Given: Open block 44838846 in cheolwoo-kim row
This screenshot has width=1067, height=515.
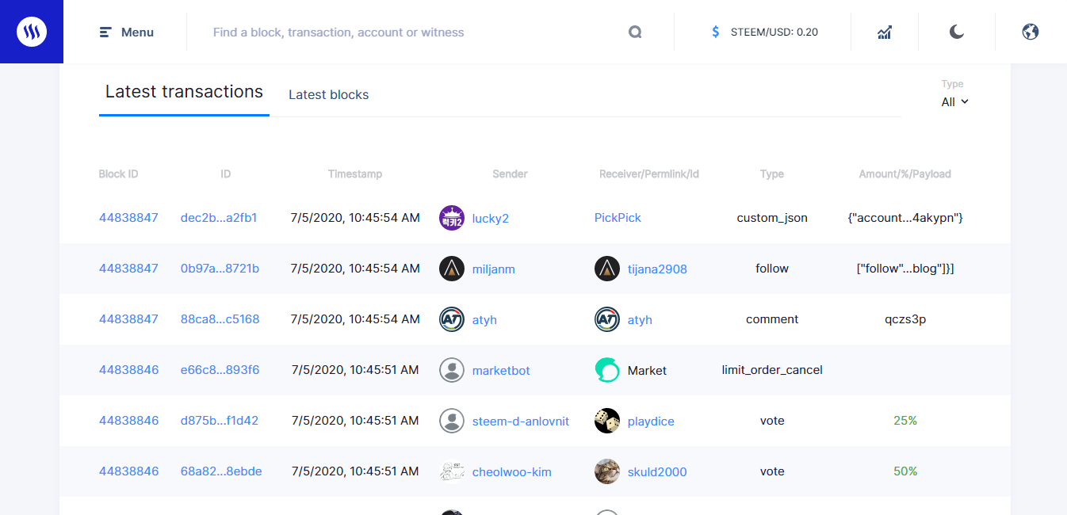Looking at the screenshot, I should [x=128, y=471].
